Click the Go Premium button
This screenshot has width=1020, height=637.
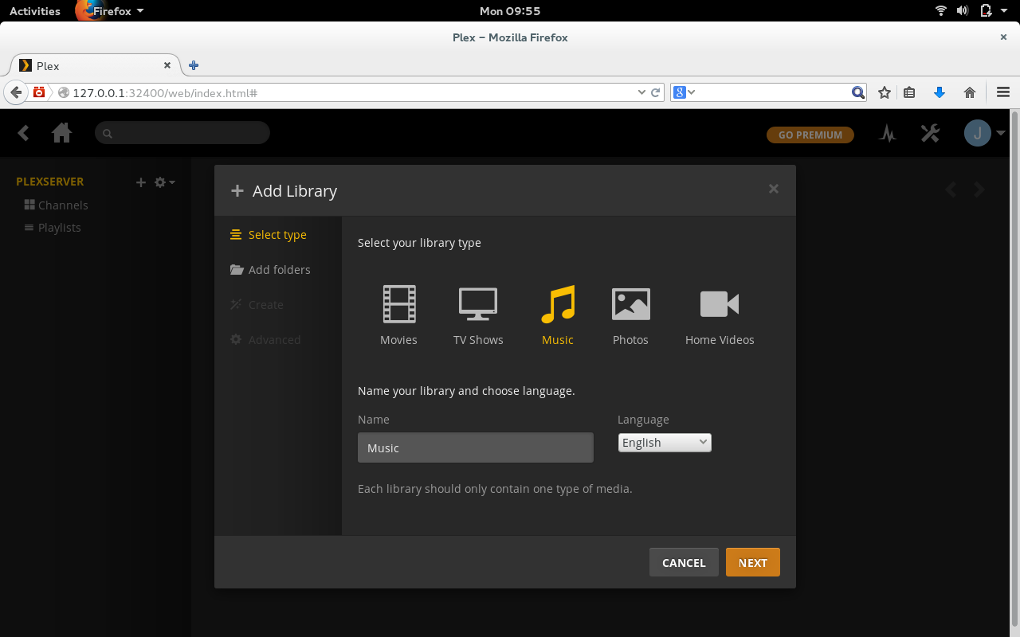[x=810, y=135]
